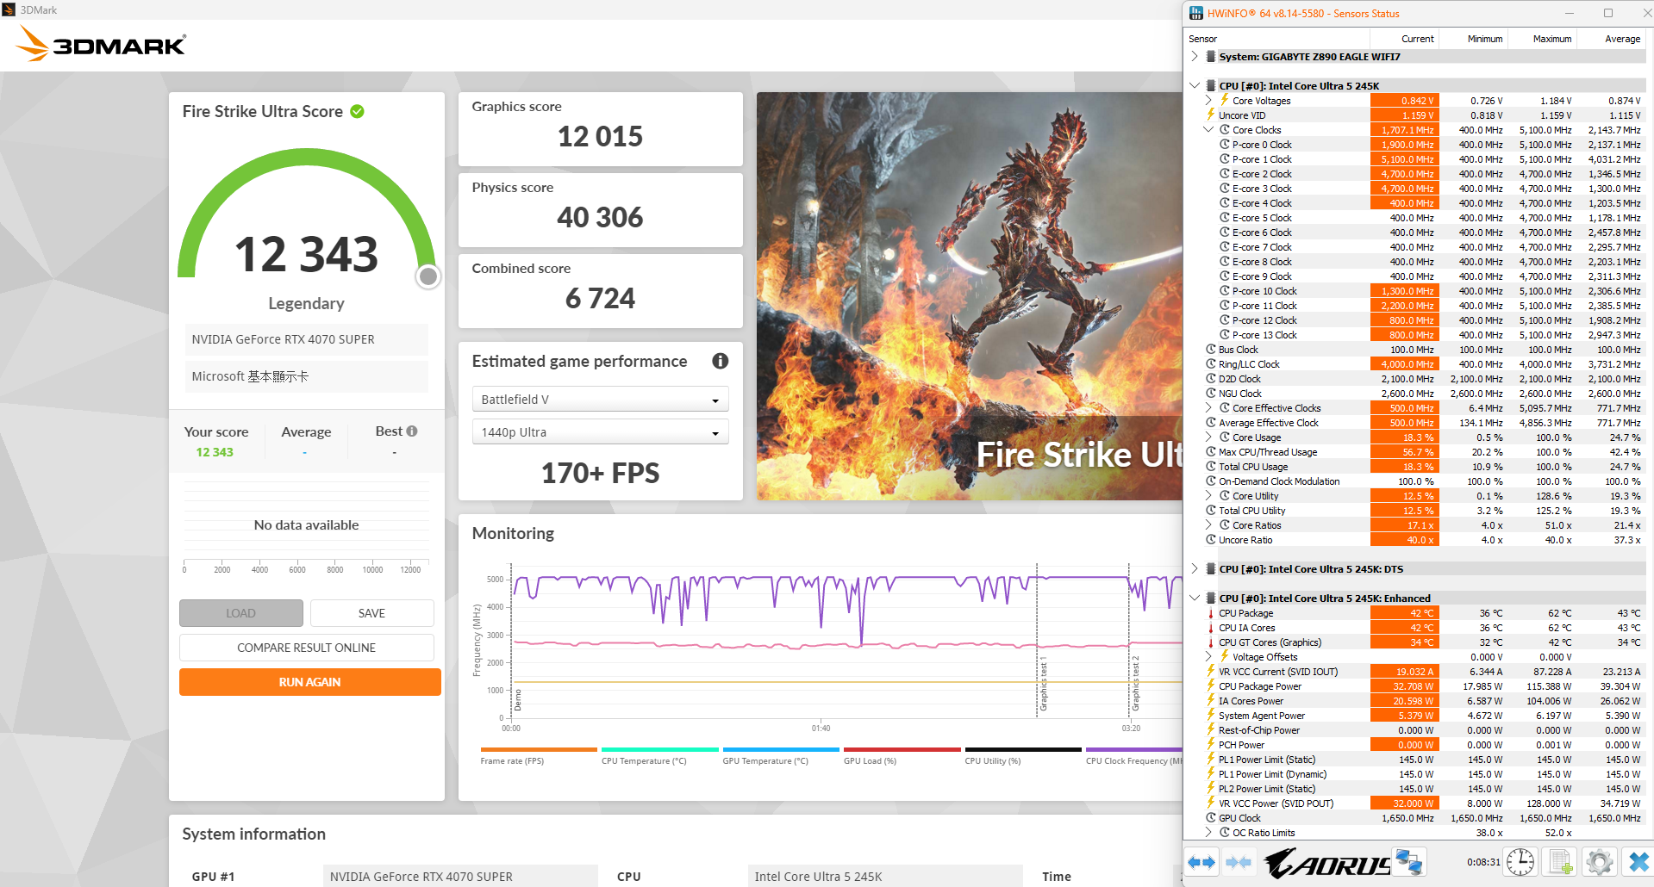This screenshot has height=887, width=1654.
Task: Open remote network monitoring icon in HWiNFO
Action: [x=1408, y=862]
